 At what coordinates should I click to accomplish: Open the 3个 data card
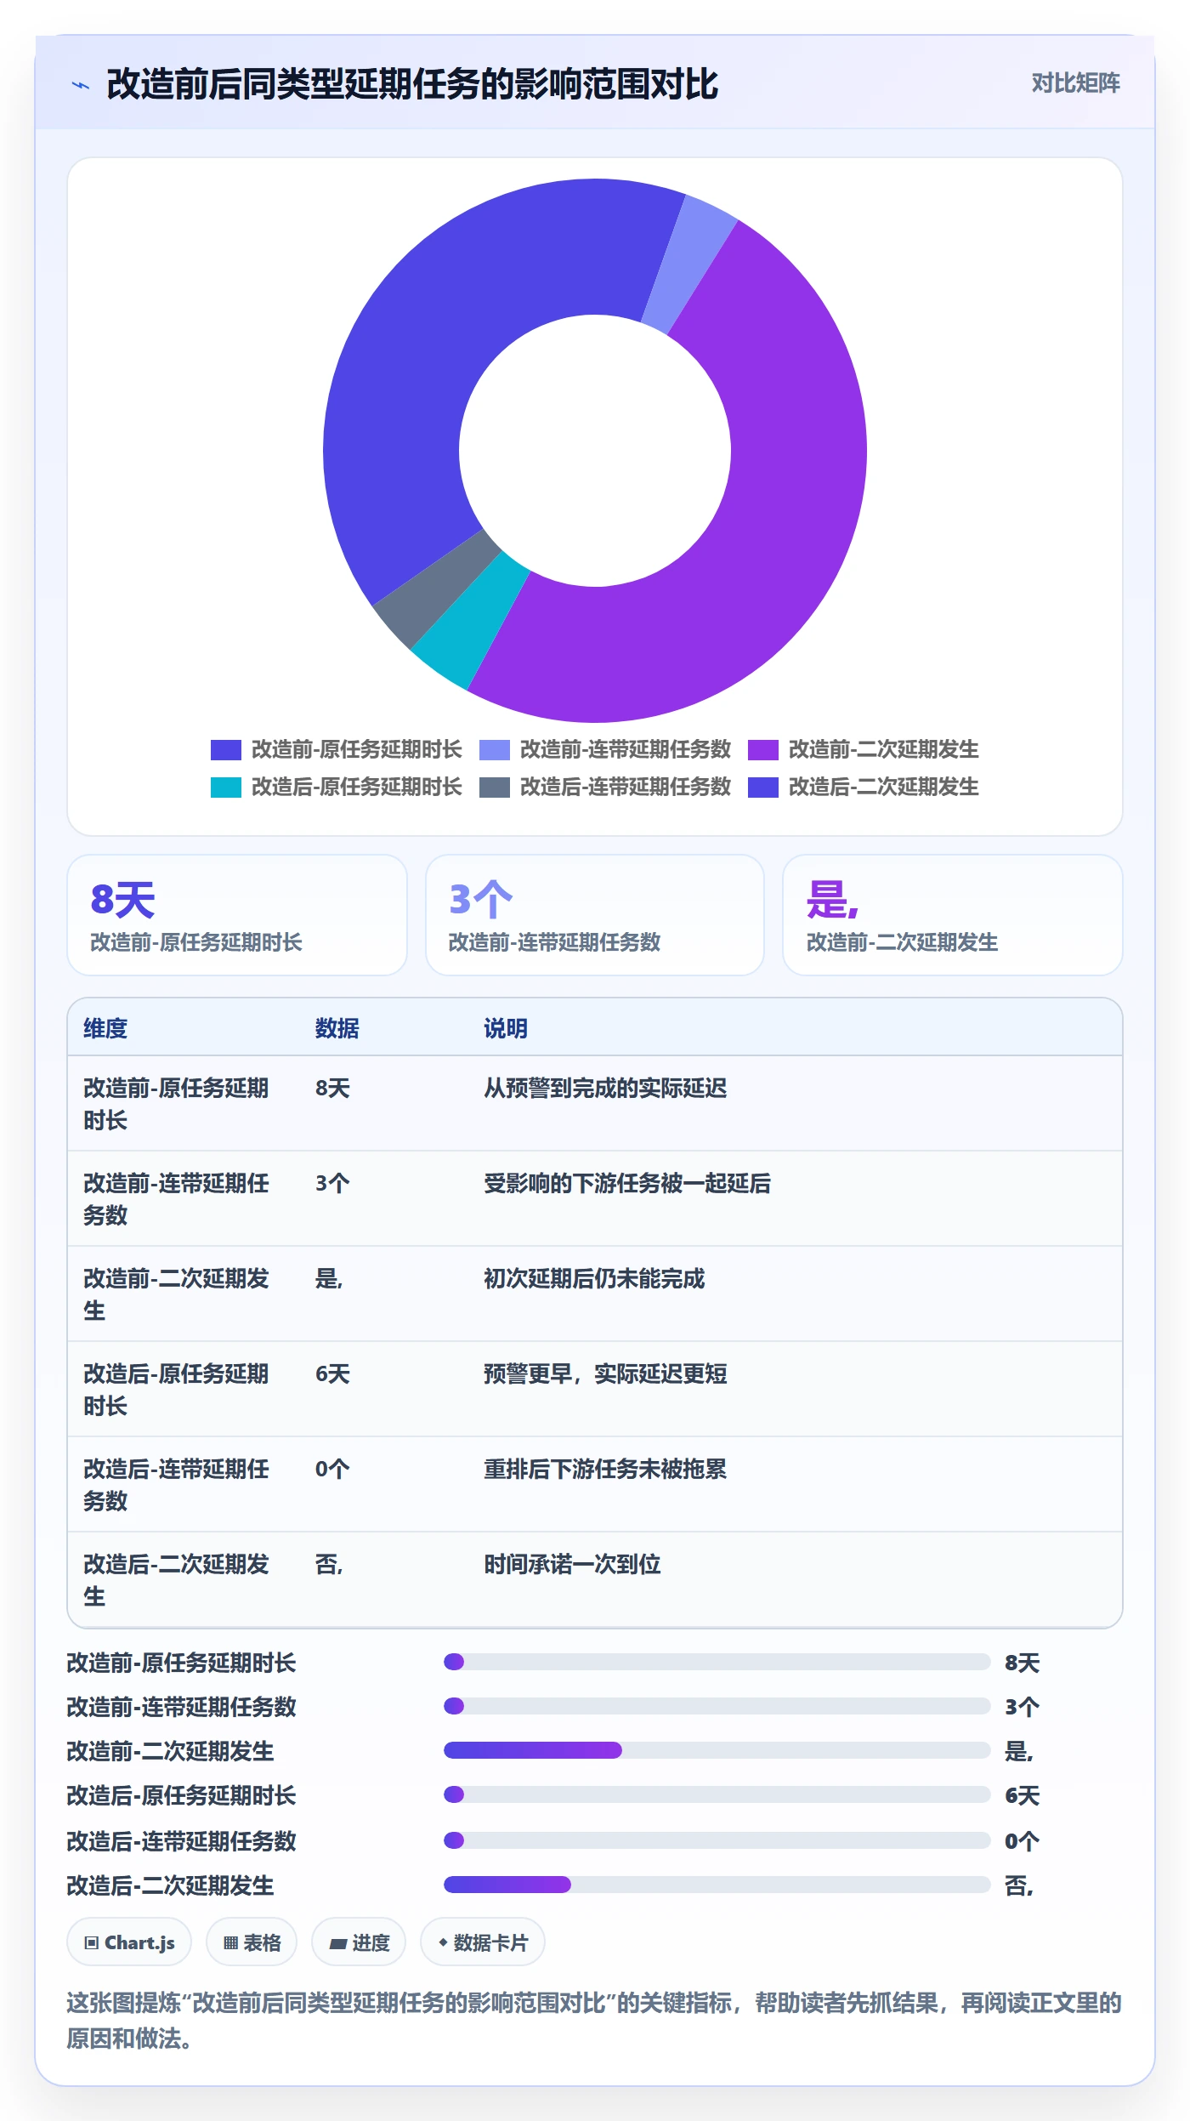click(595, 915)
